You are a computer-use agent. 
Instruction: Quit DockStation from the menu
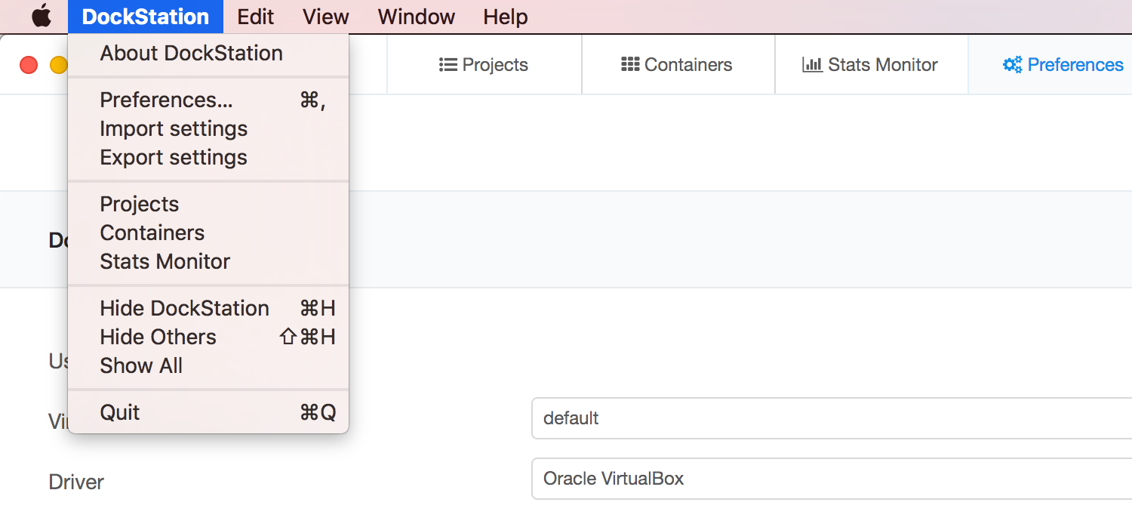[208, 412]
